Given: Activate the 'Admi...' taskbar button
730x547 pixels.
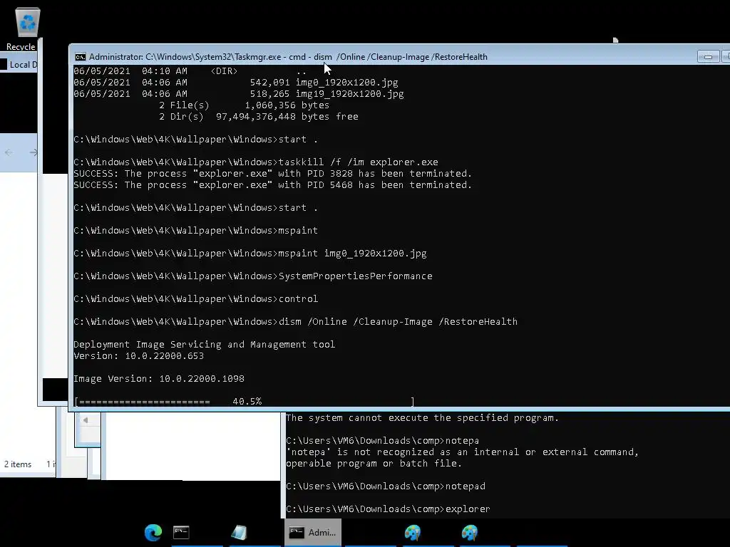Looking at the screenshot, I should pyautogui.click(x=313, y=532).
